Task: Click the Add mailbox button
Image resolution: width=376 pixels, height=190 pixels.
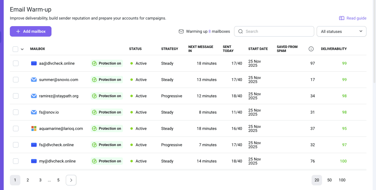Action: coord(31,31)
